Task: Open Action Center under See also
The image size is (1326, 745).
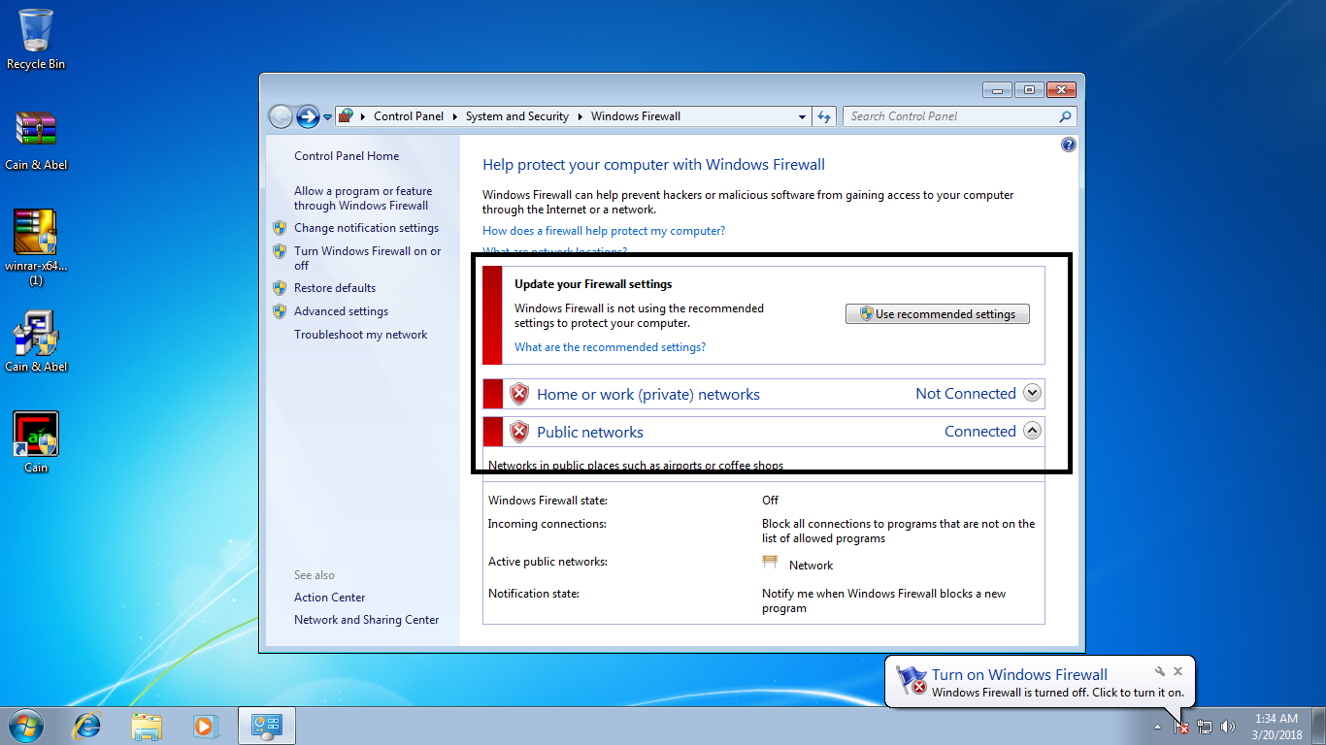Action: tap(330, 598)
